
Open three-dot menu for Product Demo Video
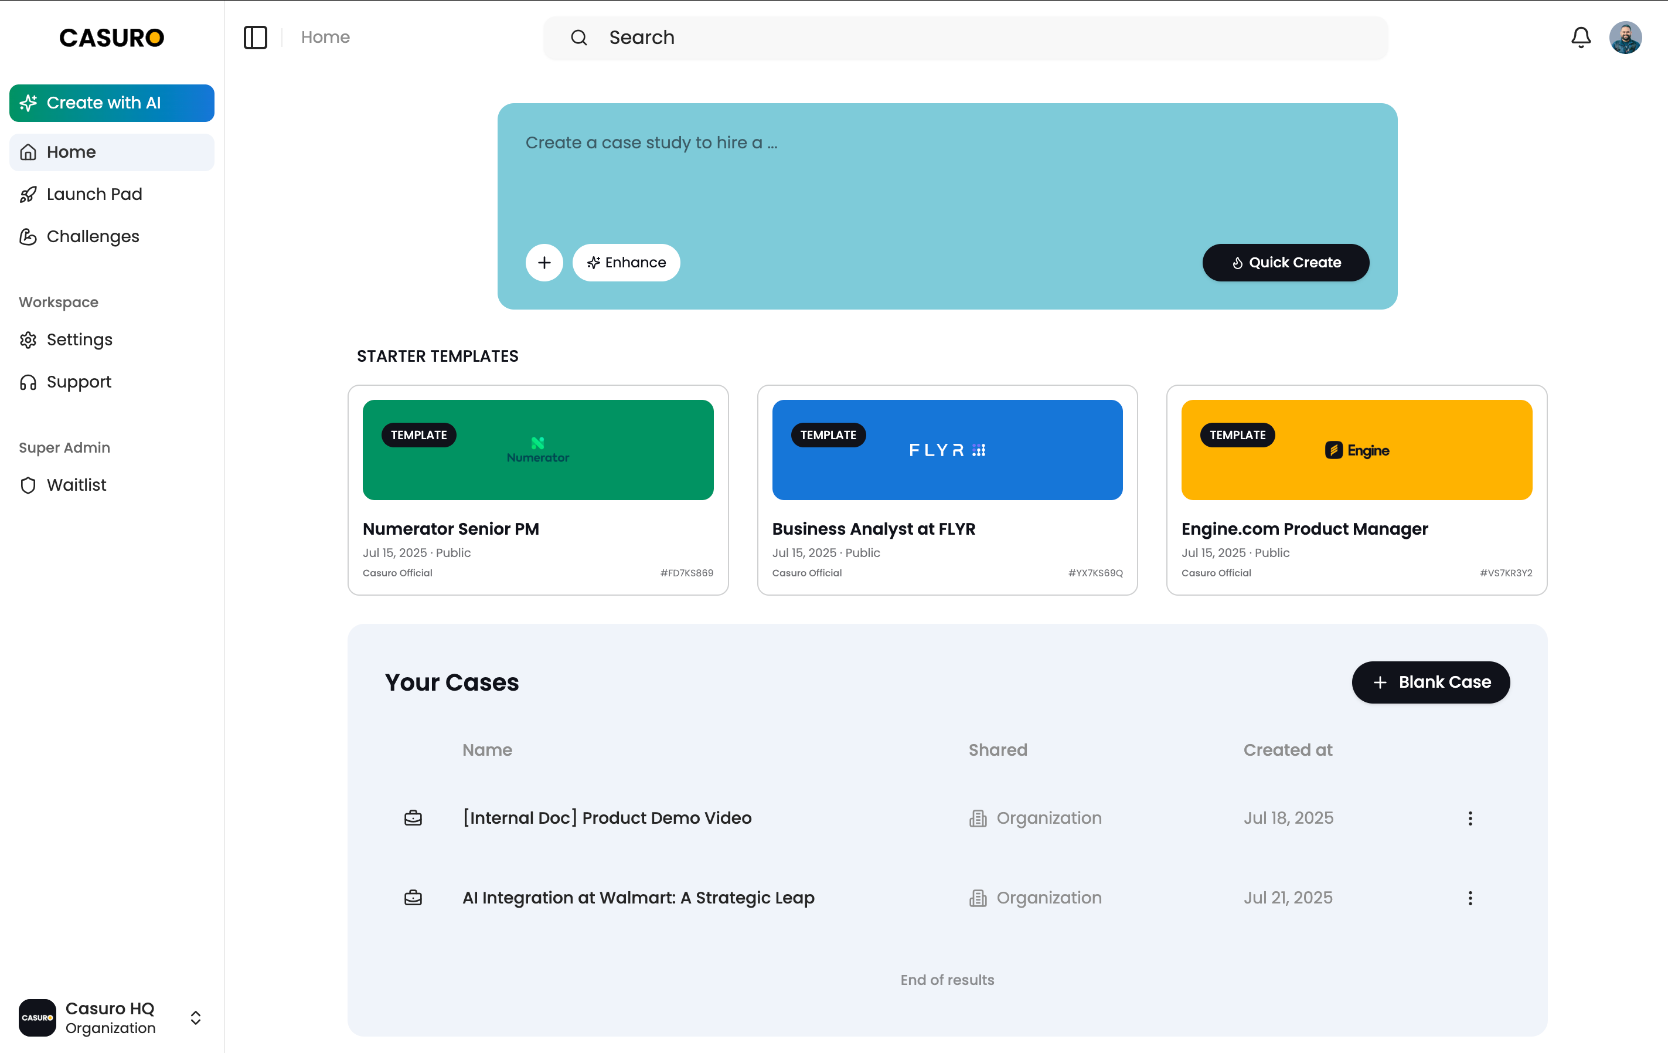tap(1470, 818)
